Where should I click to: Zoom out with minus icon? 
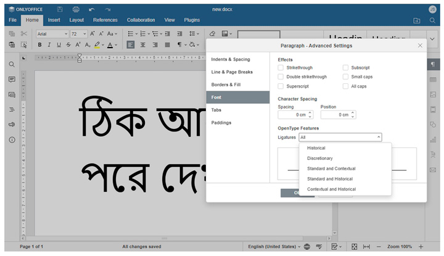tap(379, 247)
